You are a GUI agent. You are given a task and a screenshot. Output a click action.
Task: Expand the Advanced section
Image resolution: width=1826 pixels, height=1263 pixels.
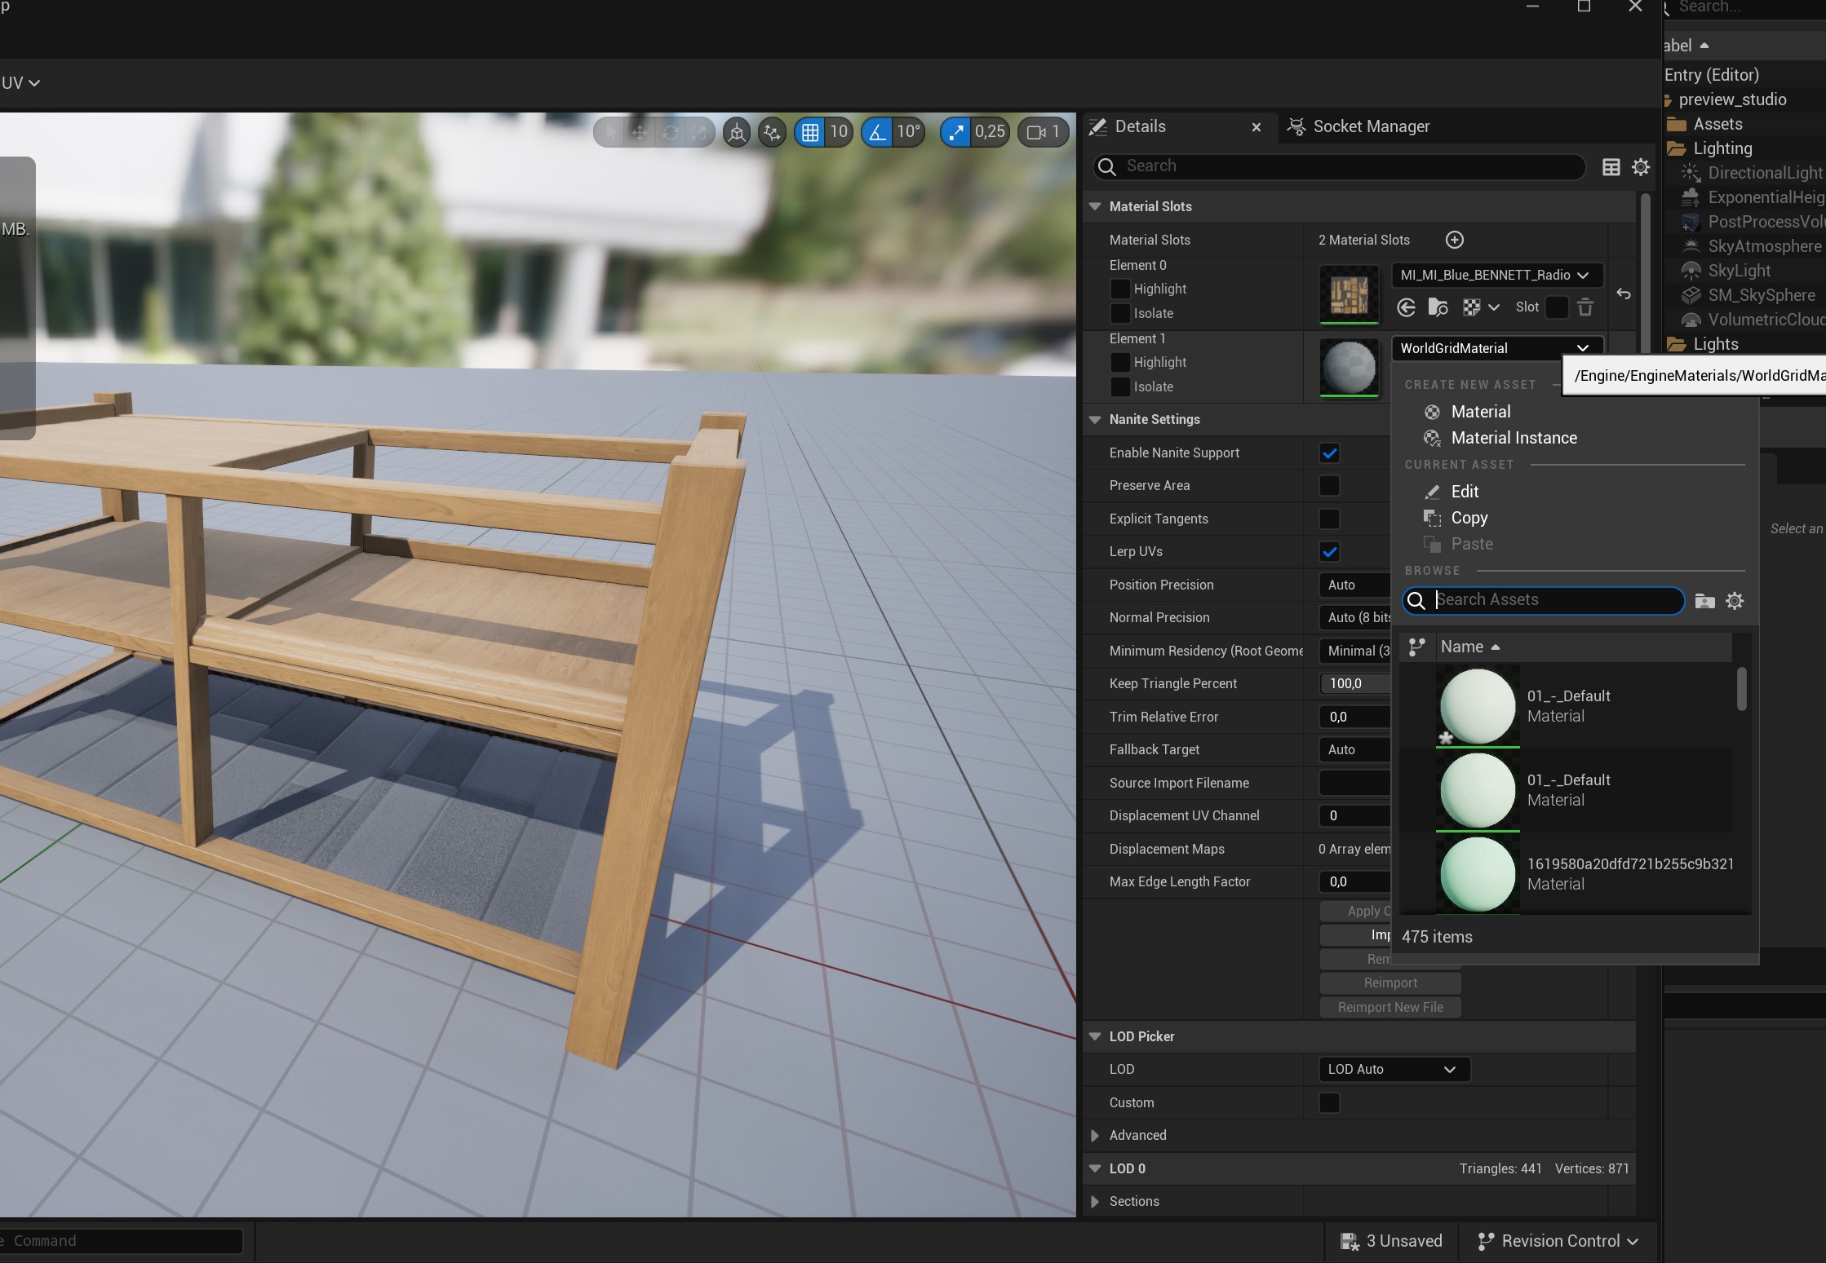click(1095, 1135)
